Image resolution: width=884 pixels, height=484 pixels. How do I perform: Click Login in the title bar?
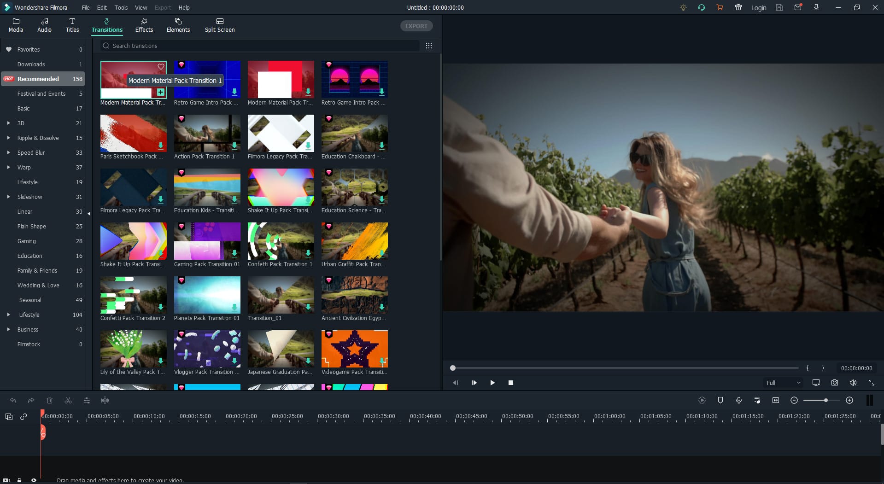[x=758, y=7]
